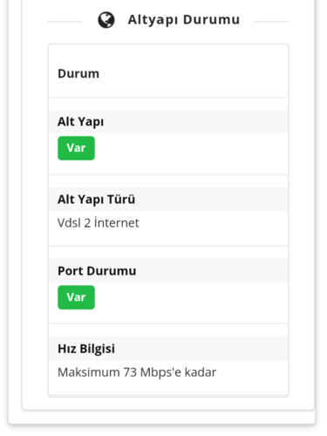
Task: Click the Alt Yapı label
Action: [80, 121]
